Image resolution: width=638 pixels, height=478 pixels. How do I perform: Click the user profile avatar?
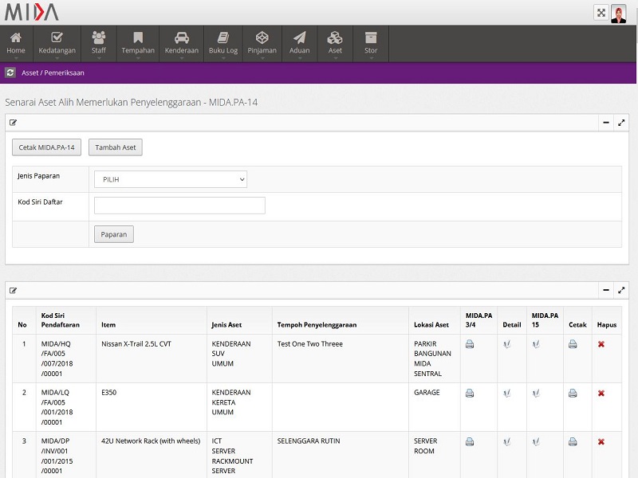[x=619, y=14]
